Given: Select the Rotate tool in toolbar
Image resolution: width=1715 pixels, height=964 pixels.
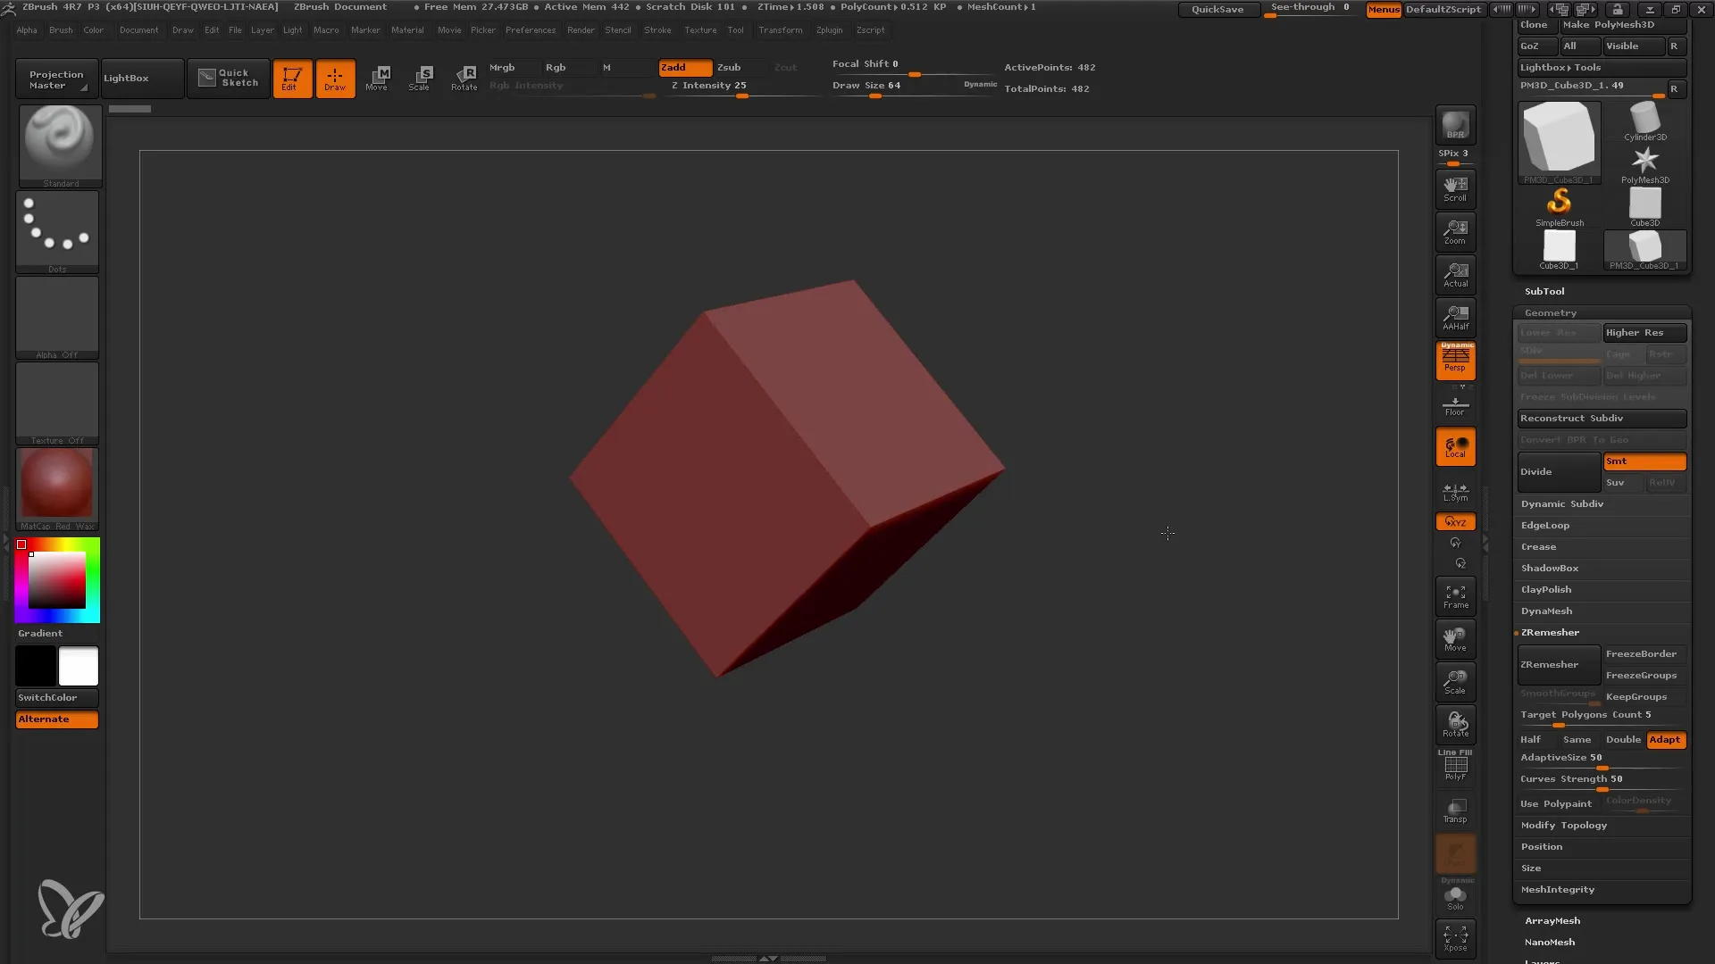Looking at the screenshot, I should pos(464,78).
